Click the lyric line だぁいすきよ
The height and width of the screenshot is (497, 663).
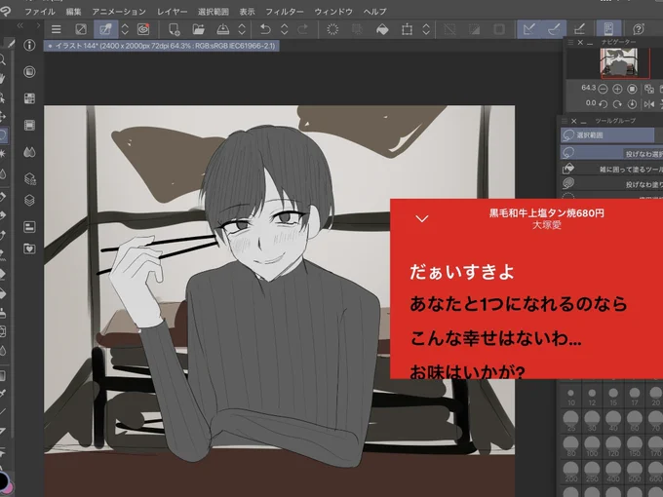coord(462,272)
